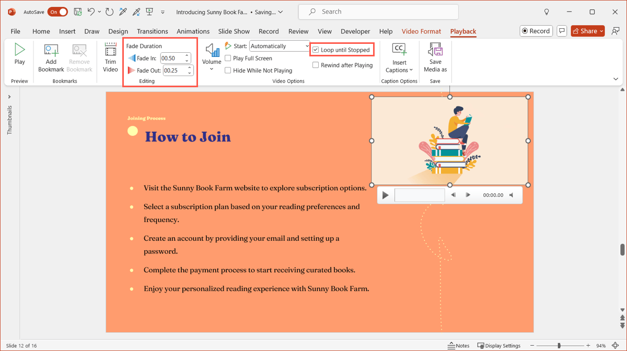
Task: Check Rewind after Playing
Action: [316, 65]
